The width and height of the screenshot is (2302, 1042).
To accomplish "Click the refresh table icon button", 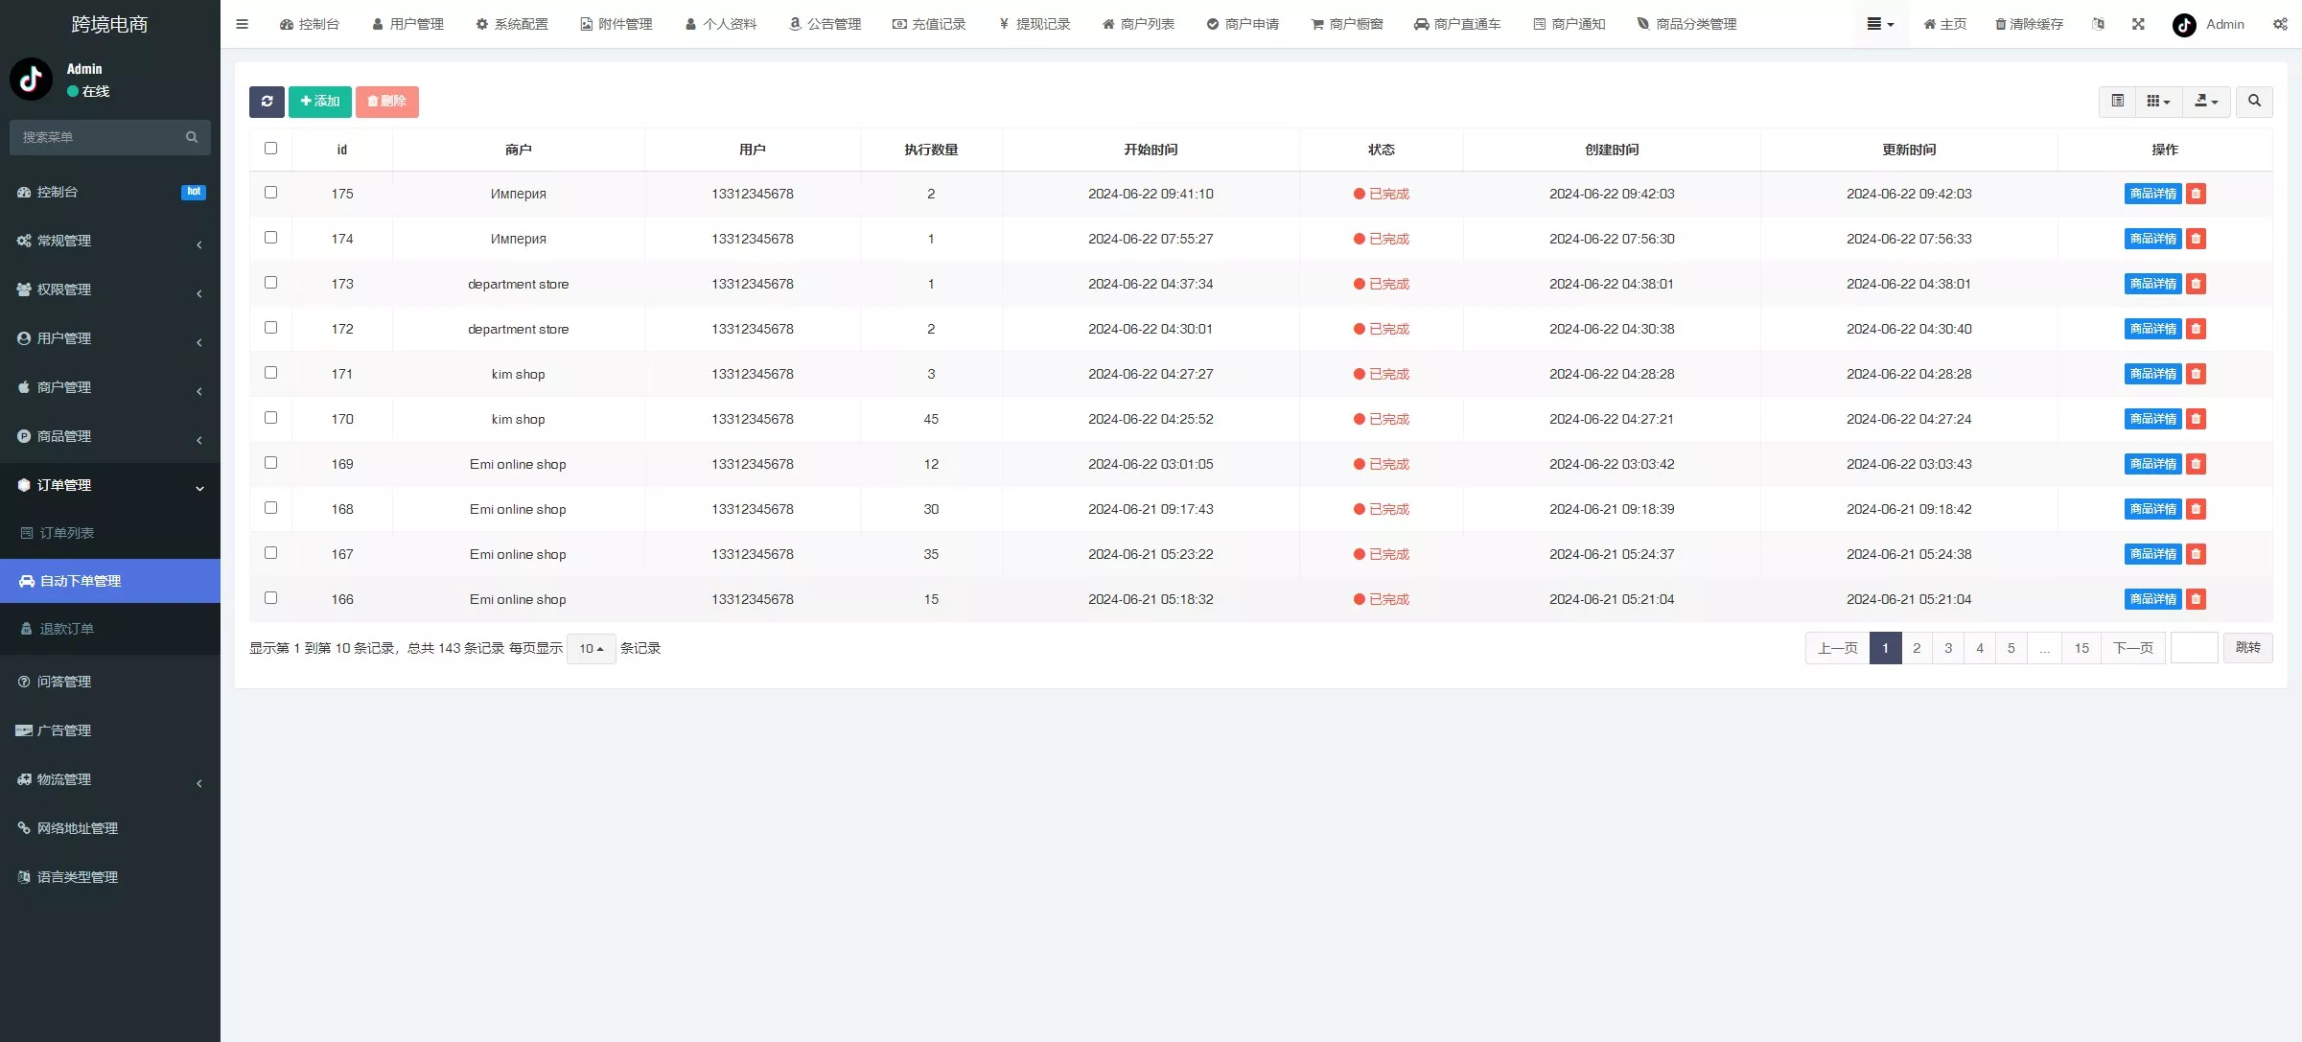I will click(x=267, y=102).
